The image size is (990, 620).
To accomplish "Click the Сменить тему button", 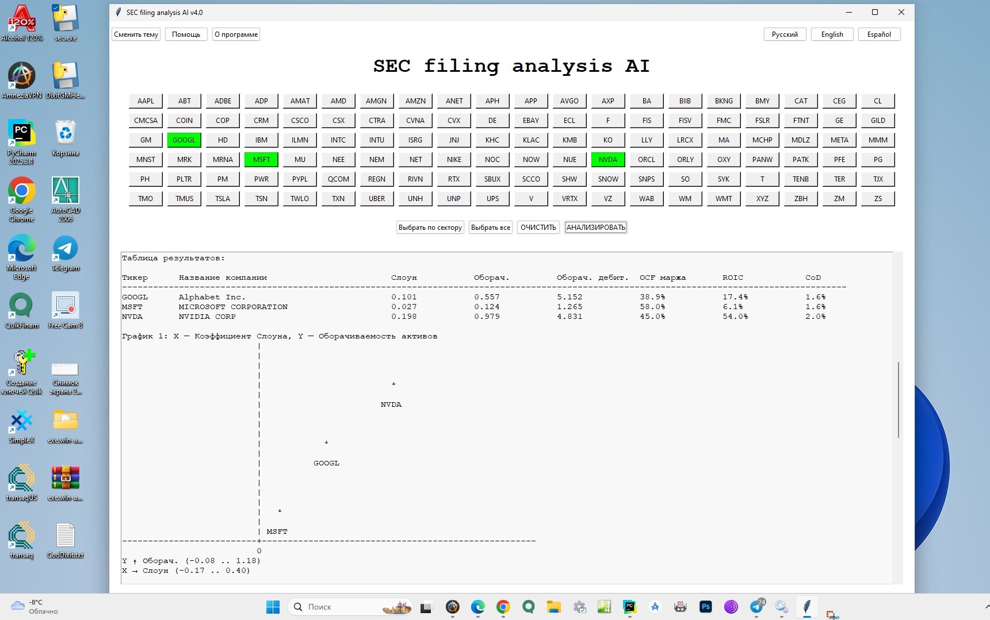I will pos(136,34).
